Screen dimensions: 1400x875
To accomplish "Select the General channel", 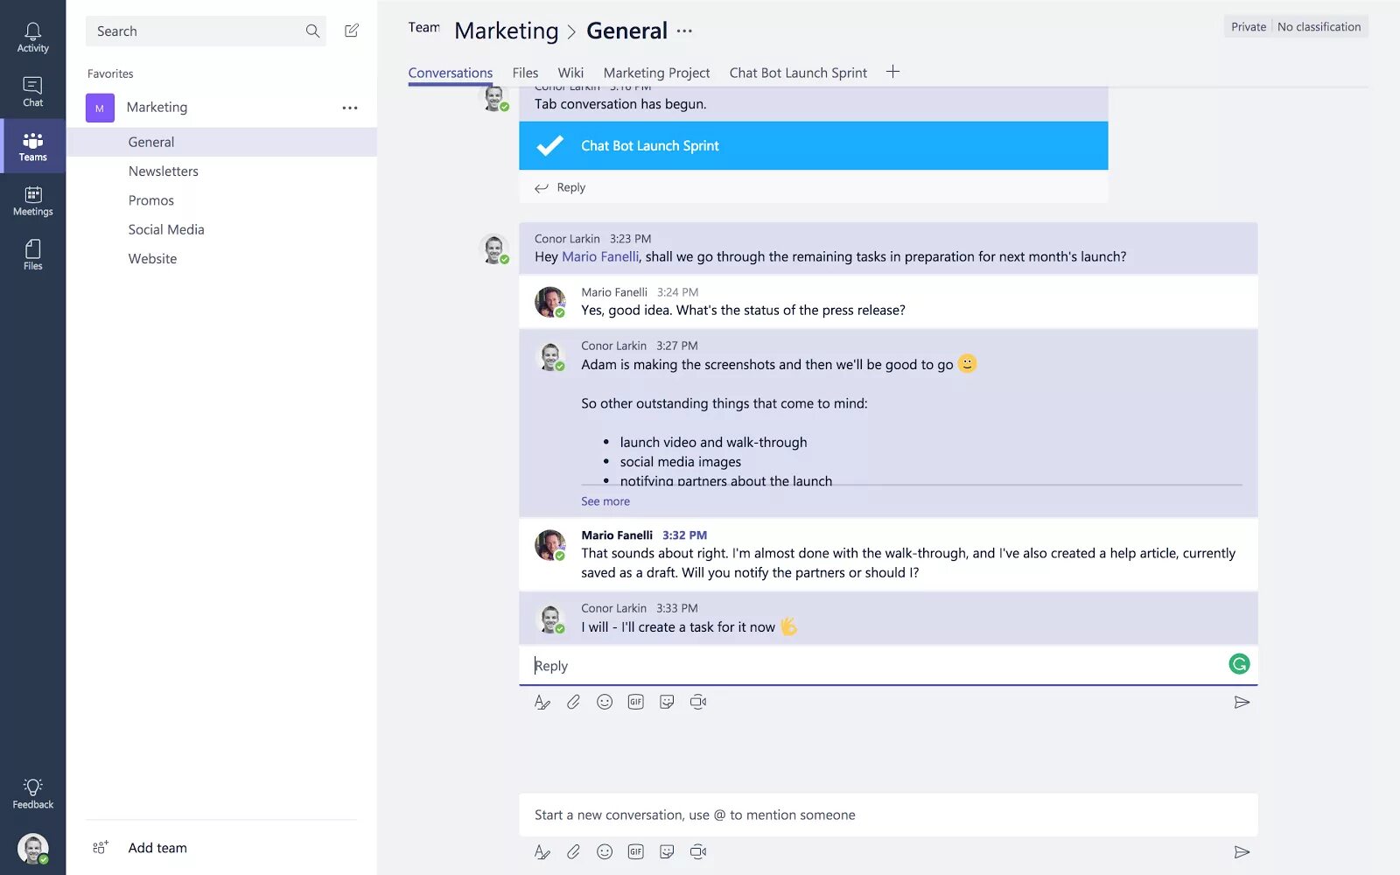I will 222,142.
